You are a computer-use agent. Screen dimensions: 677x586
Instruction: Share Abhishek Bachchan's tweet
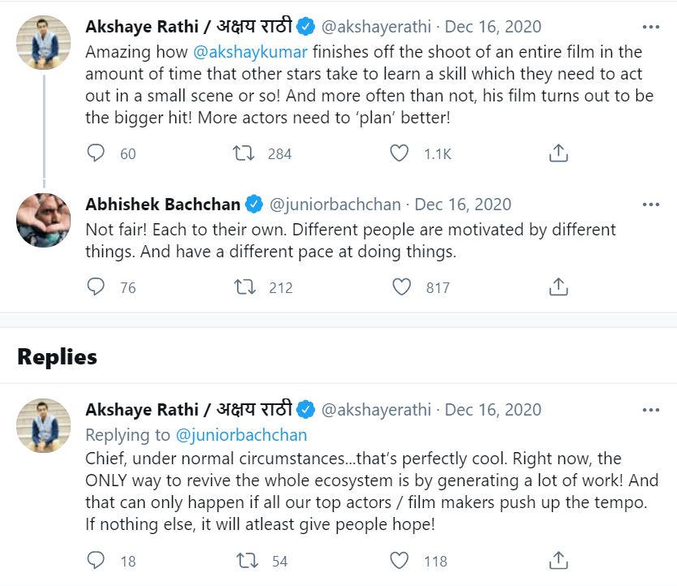(558, 287)
